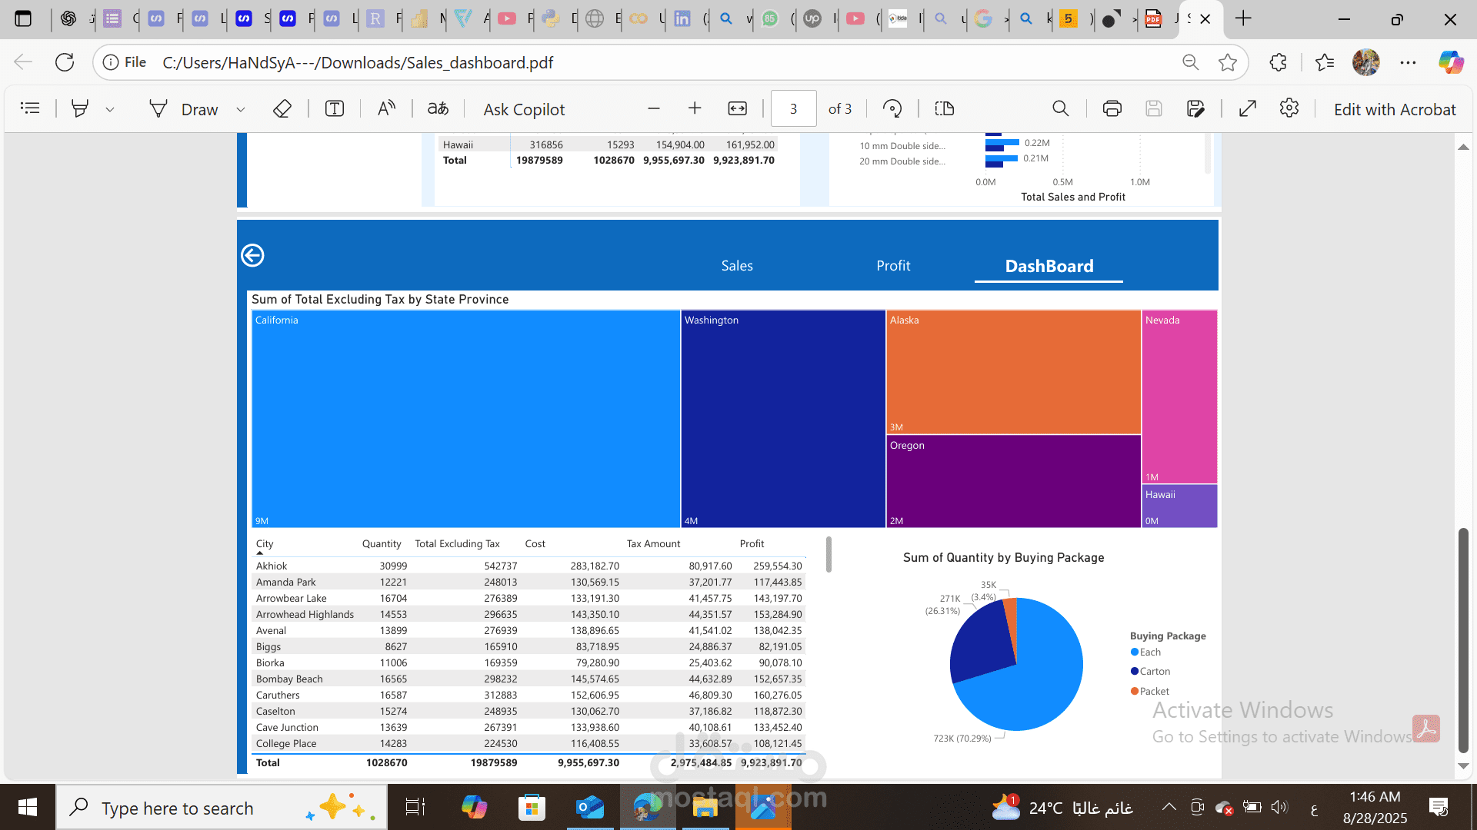Click the Fit to width icon

click(x=737, y=109)
